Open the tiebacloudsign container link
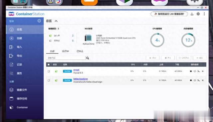Image resolution: width=213 pixels, height=122 pixels. click(81, 79)
